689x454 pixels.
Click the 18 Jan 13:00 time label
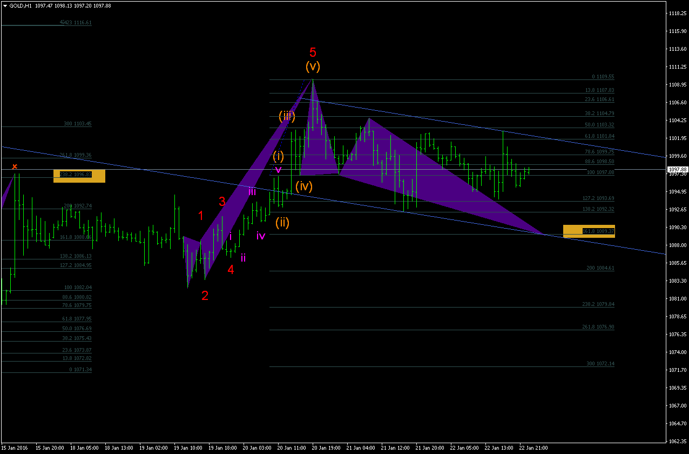[118, 448]
